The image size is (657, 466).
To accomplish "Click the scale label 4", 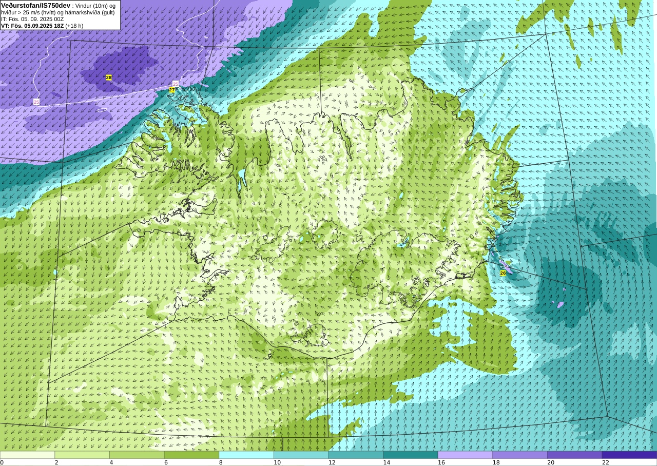I will (x=111, y=462).
